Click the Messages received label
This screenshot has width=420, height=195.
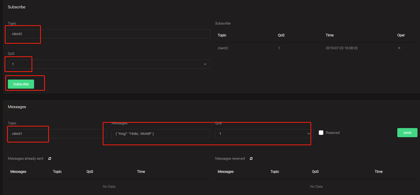pyautogui.click(x=230, y=158)
